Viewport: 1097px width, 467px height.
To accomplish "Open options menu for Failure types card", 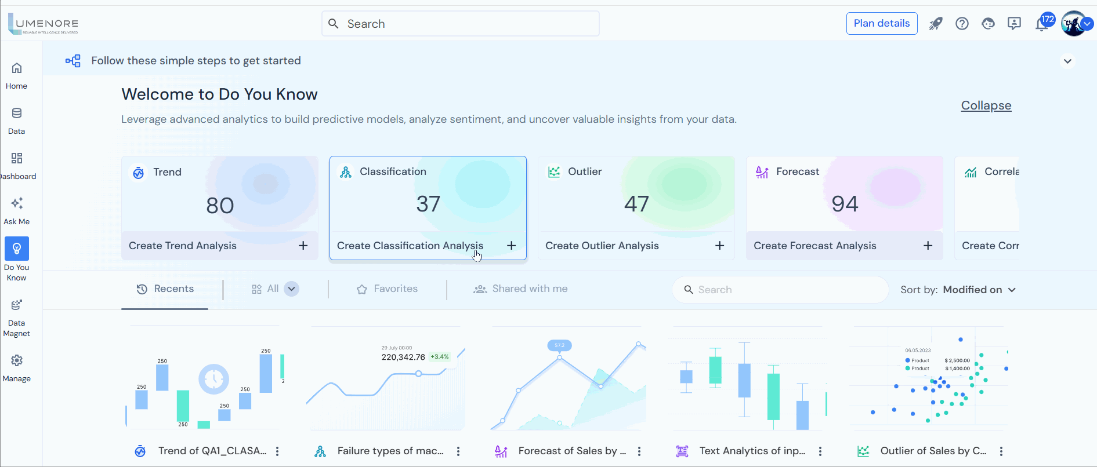I will pyautogui.click(x=458, y=451).
